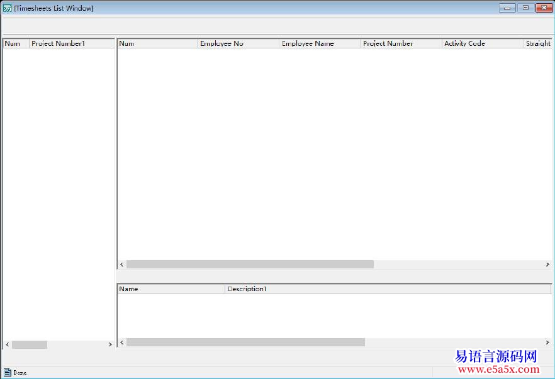Click the Description1 column header
This screenshot has width=555, height=379.
pos(387,289)
